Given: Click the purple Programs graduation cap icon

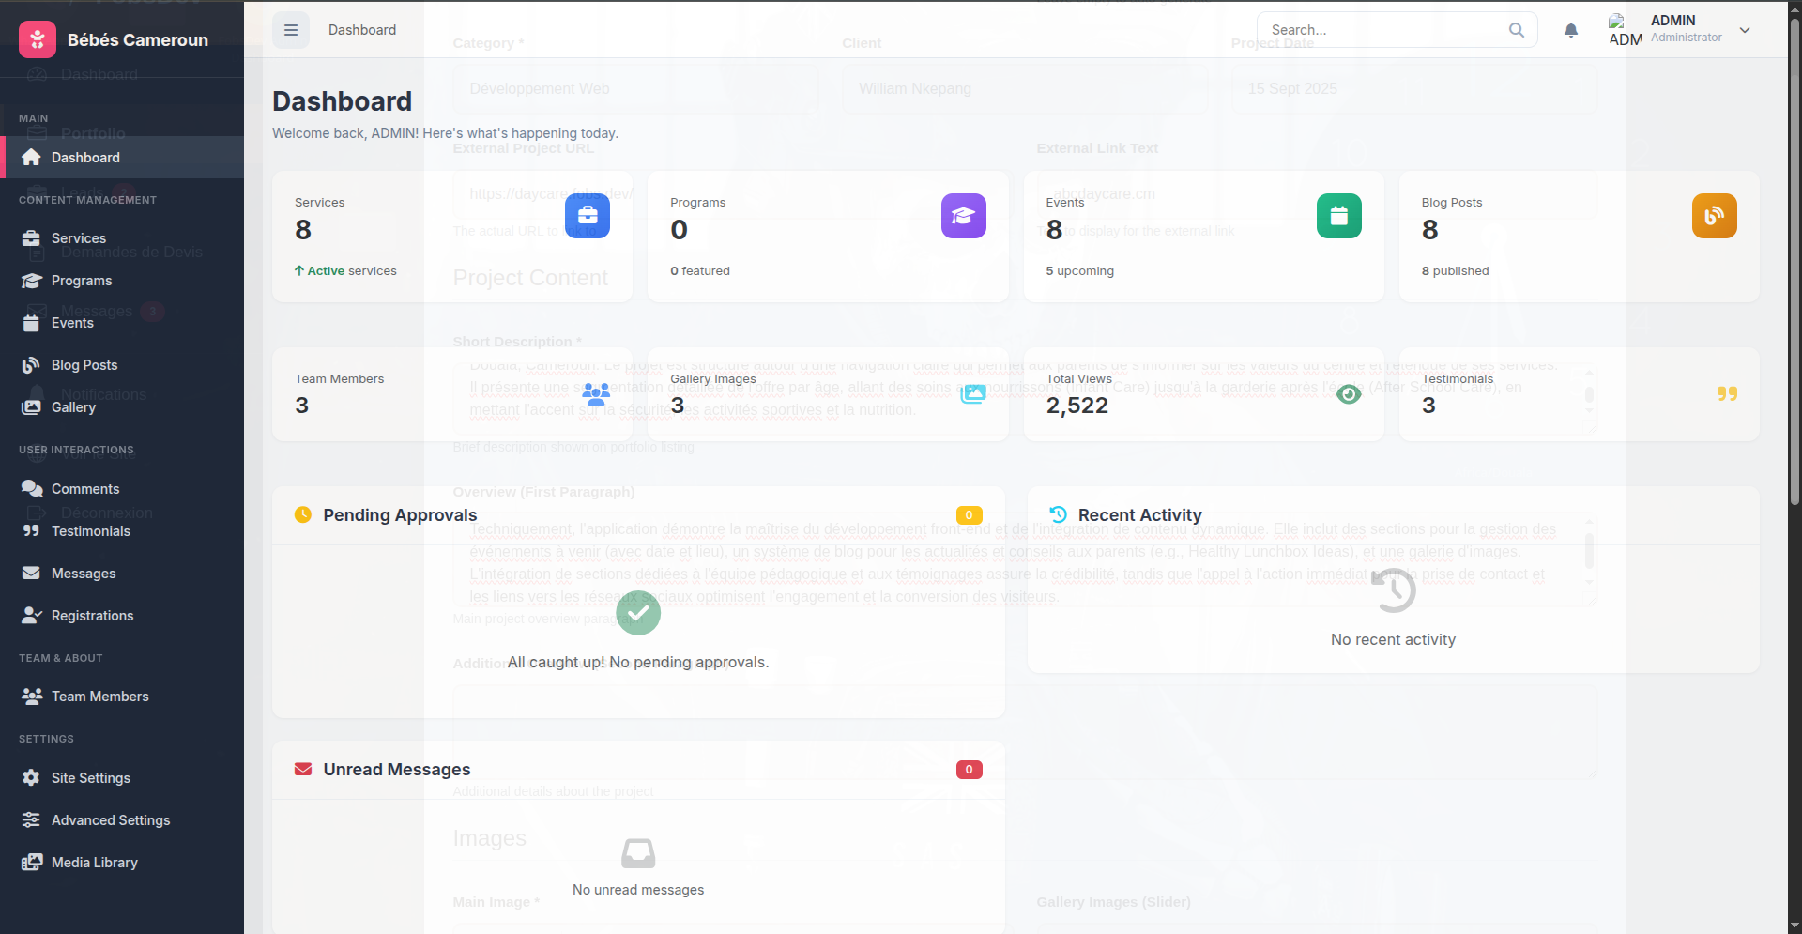Looking at the screenshot, I should [x=963, y=216].
